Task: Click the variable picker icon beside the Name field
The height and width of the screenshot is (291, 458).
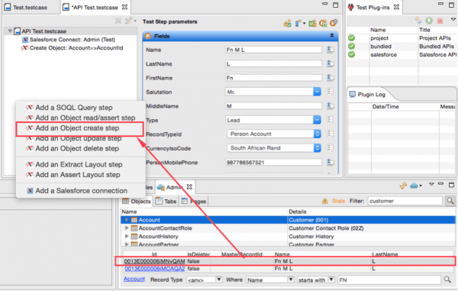Action: pyautogui.click(x=331, y=50)
